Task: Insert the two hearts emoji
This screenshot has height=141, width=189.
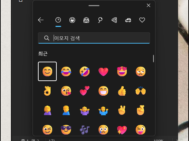Action: pos(85,91)
